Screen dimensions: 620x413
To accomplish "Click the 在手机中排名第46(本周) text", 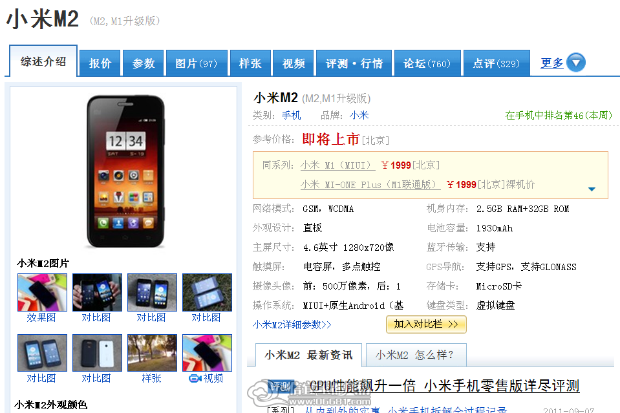I will tap(559, 116).
